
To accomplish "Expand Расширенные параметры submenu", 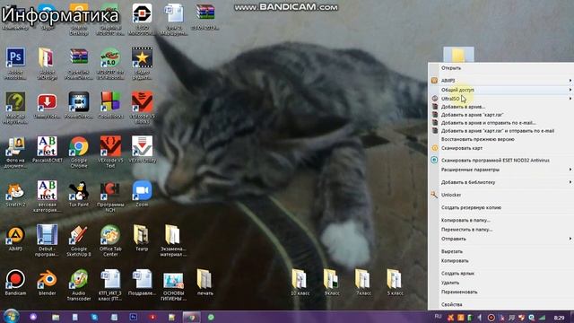I will (500, 170).
